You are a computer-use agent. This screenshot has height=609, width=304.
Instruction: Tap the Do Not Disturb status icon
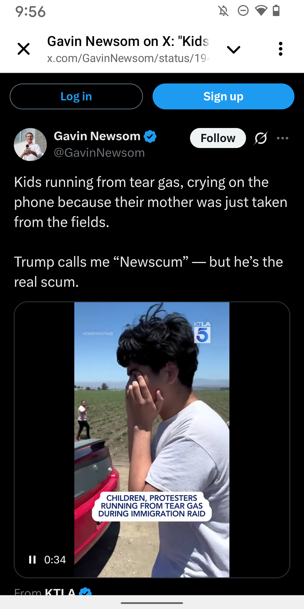pos(243,11)
